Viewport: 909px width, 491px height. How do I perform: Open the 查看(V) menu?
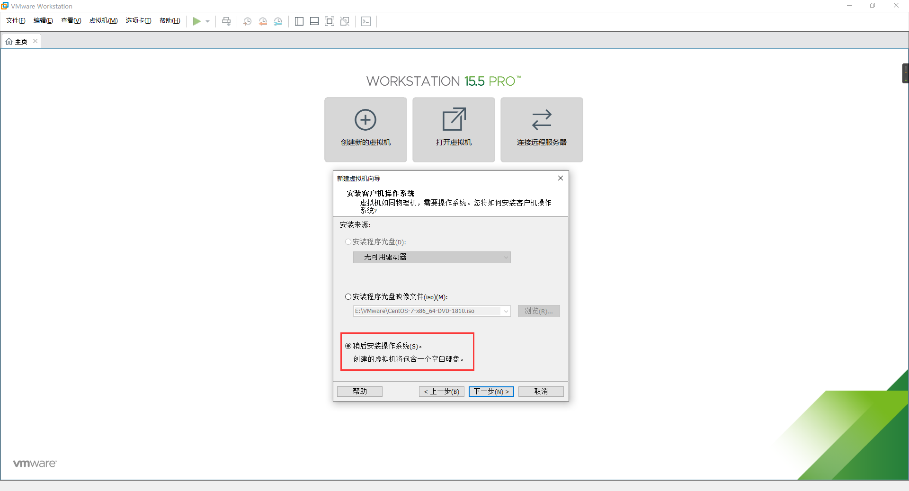71,20
